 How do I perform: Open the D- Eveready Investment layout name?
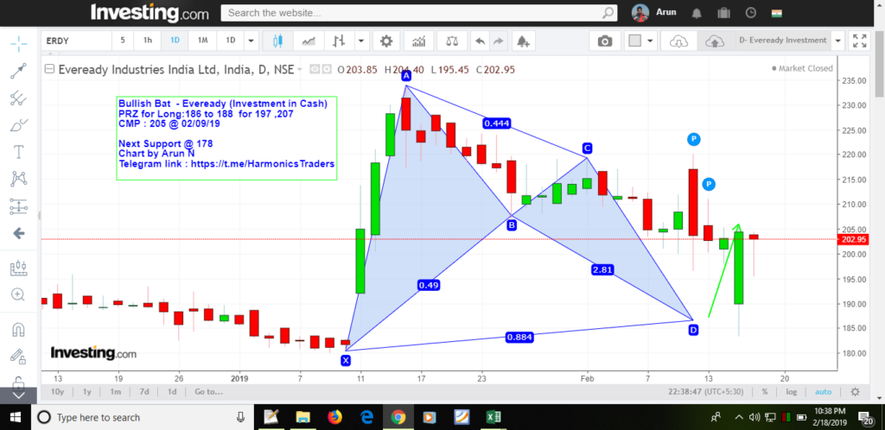[781, 40]
